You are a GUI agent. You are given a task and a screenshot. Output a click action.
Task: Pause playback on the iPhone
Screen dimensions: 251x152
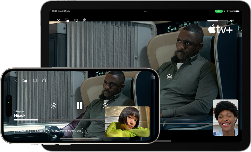pos(79,106)
